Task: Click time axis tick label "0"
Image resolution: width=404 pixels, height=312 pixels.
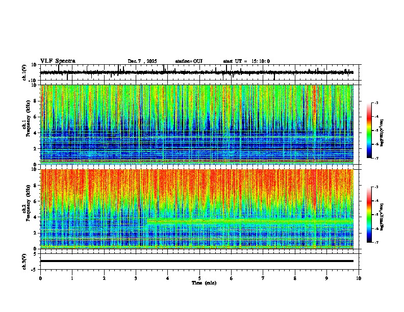Action: pyautogui.click(x=40, y=278)
